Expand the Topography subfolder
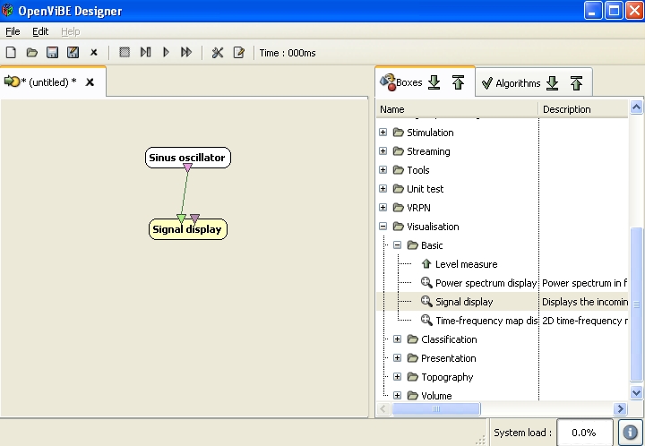 [398, 377]
